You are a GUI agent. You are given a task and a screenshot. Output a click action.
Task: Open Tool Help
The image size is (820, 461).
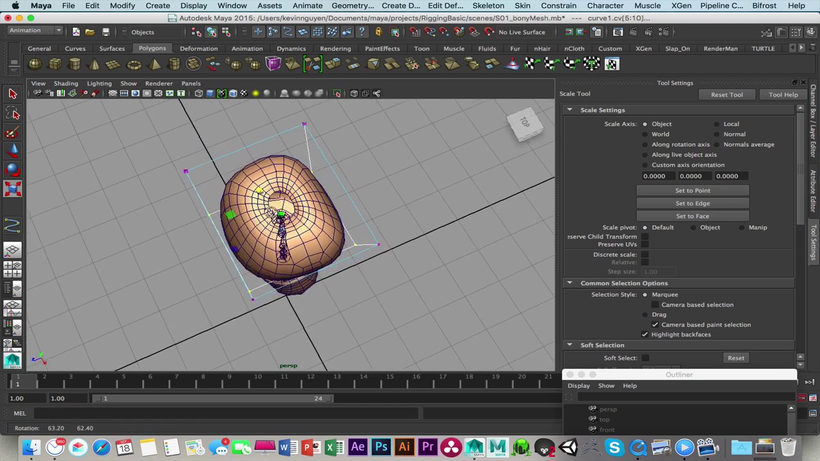pos(783,95)
